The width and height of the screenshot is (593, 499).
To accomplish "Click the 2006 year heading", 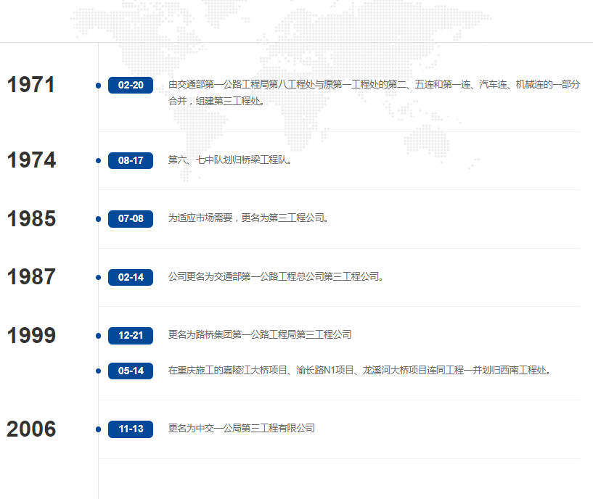I will coord(31,429).
